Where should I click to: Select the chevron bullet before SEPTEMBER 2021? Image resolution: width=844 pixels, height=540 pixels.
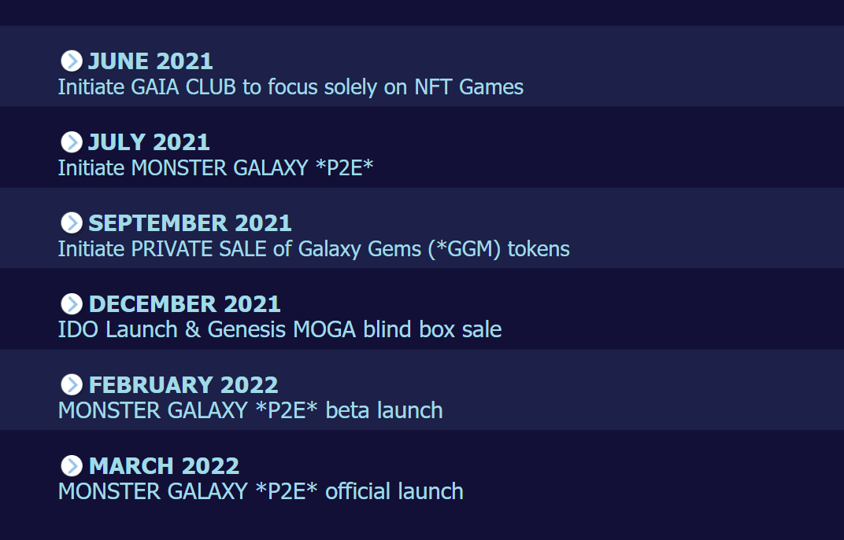(x=71, y=222)
